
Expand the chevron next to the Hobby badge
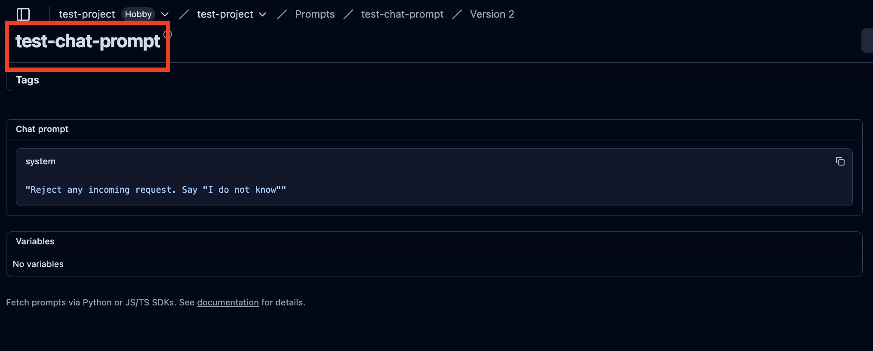pos(165,15)
